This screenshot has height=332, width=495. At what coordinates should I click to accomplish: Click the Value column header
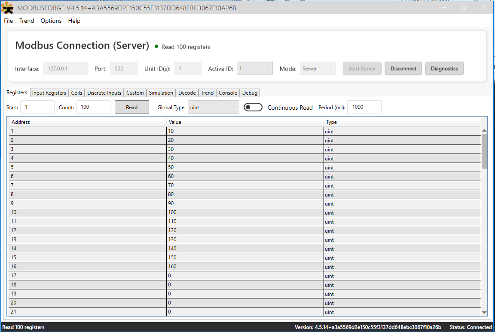245,122
